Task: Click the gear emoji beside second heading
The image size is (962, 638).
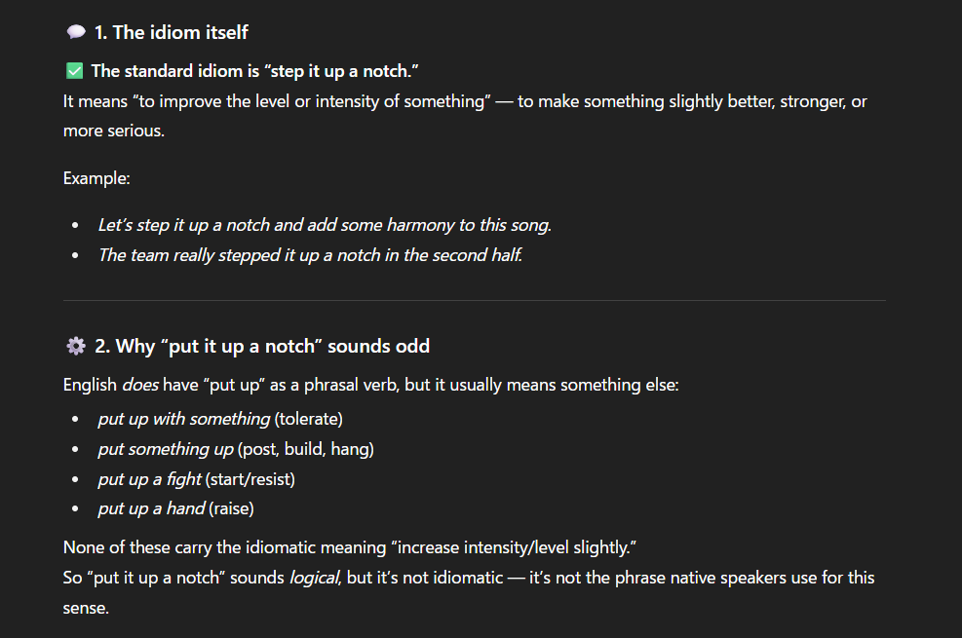Action: (x=76, y=346)
